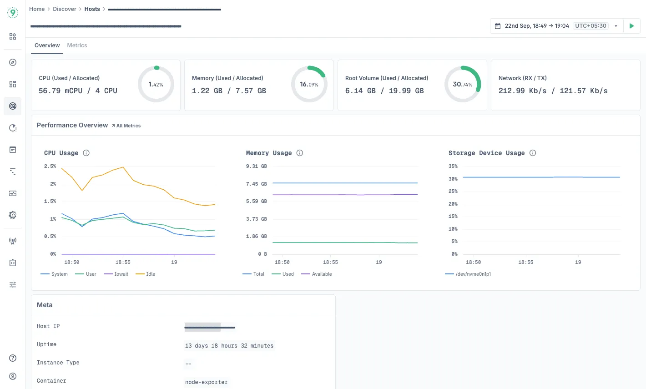This screenshot has width=646, height=389.
Task: Open the Traces flame-graph icon in sidebar
Action: pos(12,172)
